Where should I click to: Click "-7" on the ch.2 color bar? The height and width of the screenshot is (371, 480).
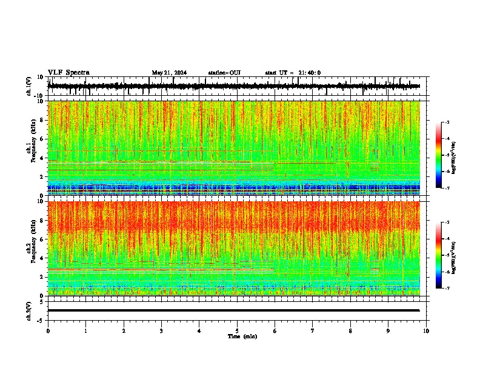tap(447, 288)
